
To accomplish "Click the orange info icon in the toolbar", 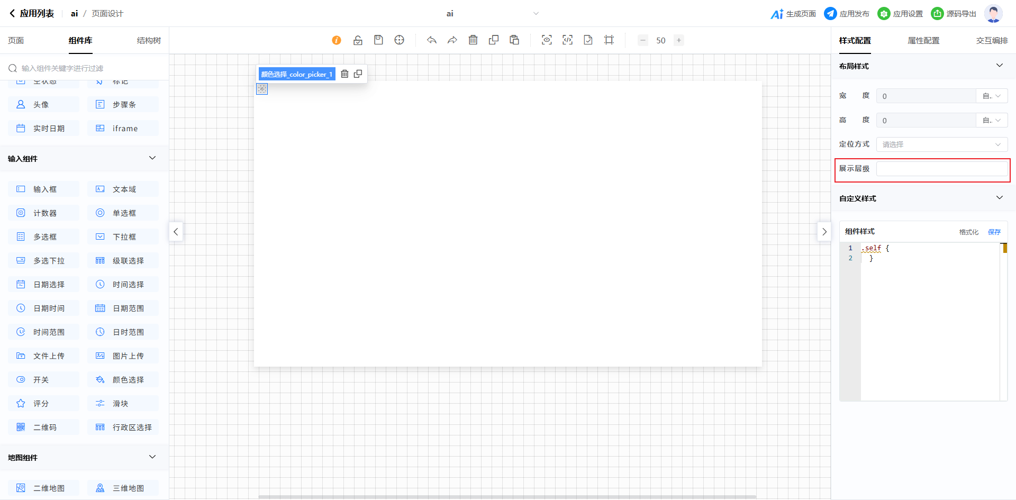I will [x=337, y=40].
